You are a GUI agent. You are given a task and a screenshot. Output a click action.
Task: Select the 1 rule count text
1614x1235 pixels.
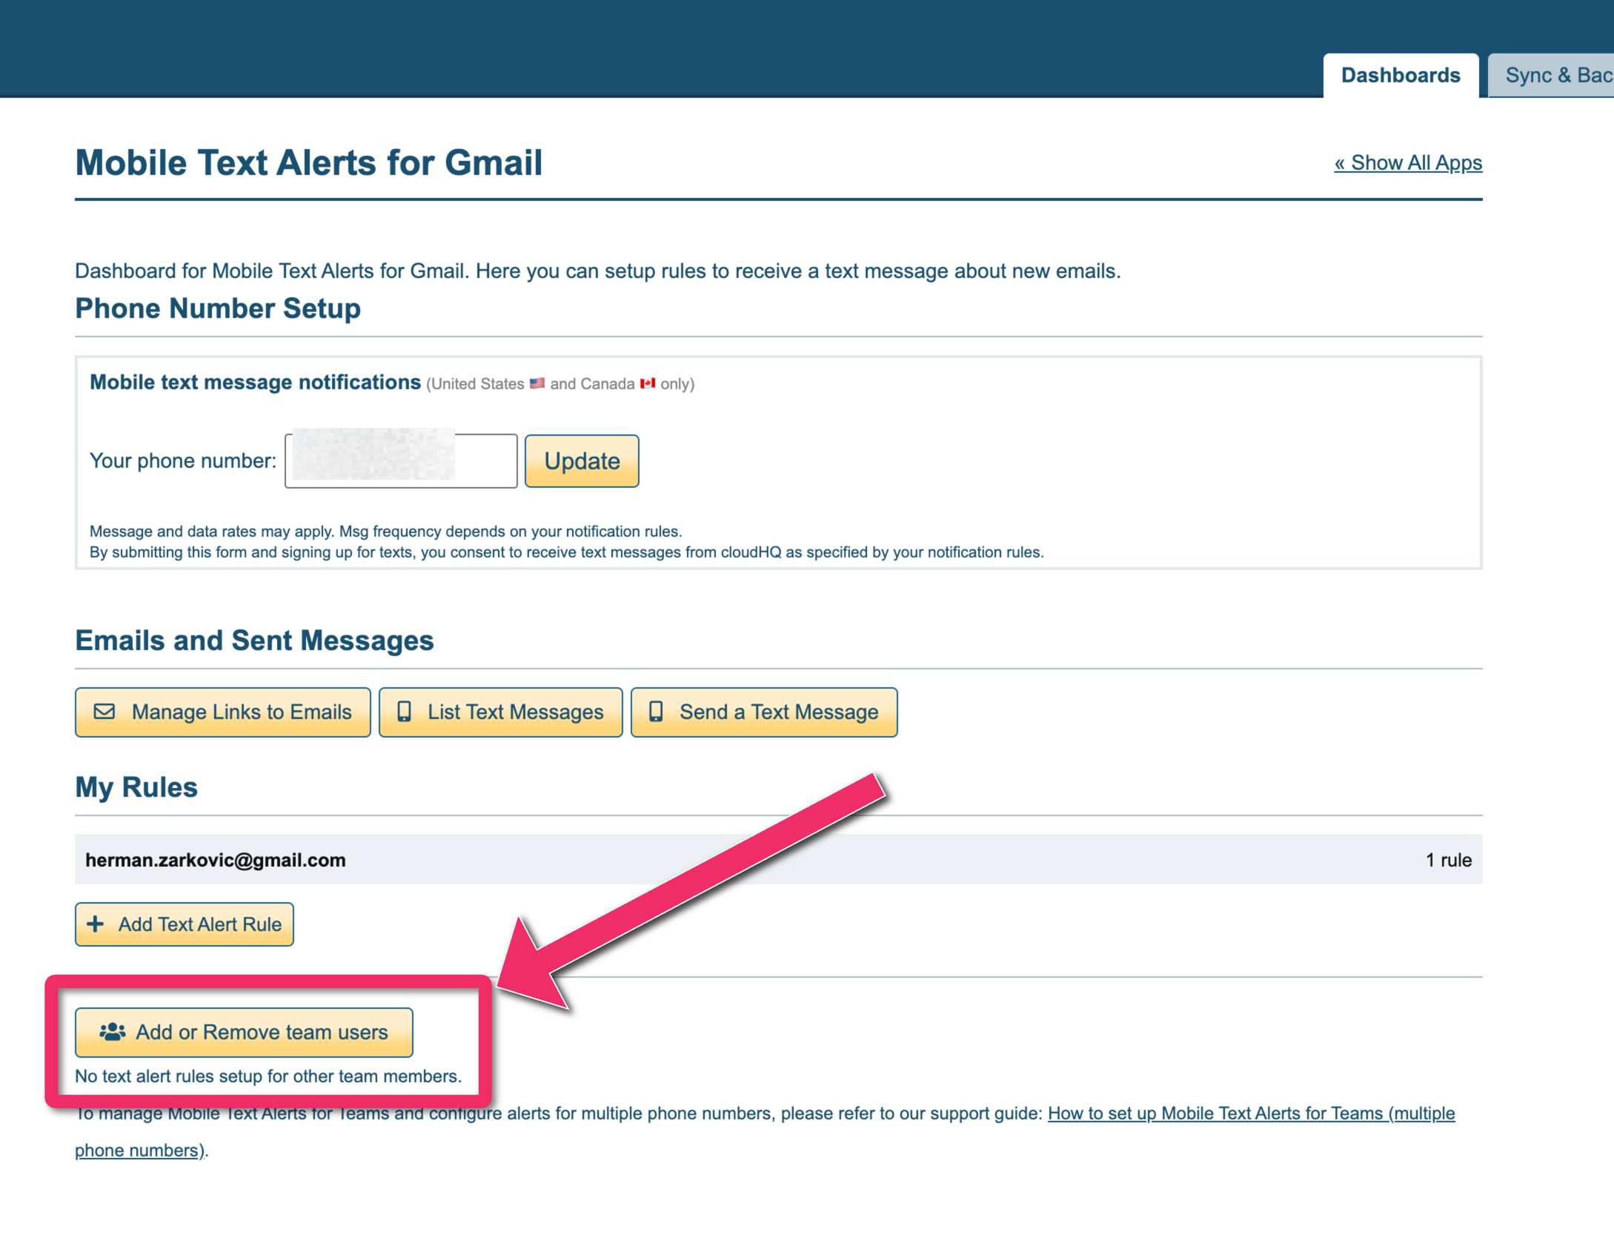[1449, 860]
